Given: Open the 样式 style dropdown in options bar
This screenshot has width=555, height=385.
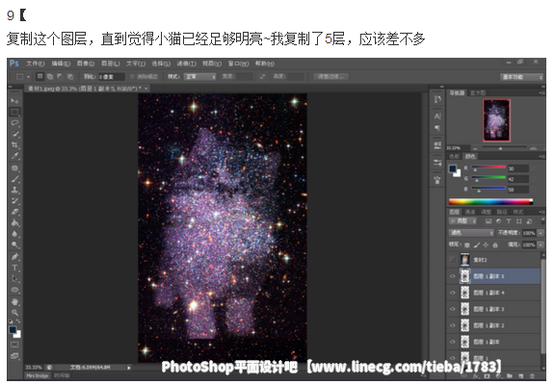Looking at the screenshot, I should (x=199, y=76).
